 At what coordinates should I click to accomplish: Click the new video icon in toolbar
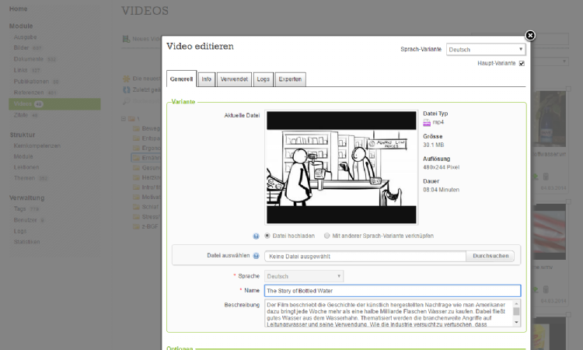point(127,40)
